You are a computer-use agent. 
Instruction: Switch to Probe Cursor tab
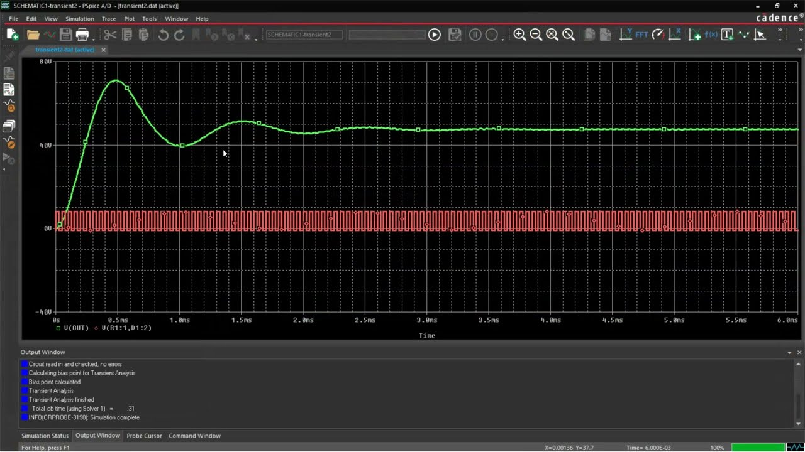click(x=144, y=436)
